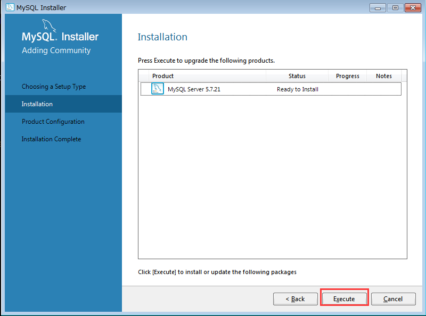Select the Installation step in sidebar

63,104
